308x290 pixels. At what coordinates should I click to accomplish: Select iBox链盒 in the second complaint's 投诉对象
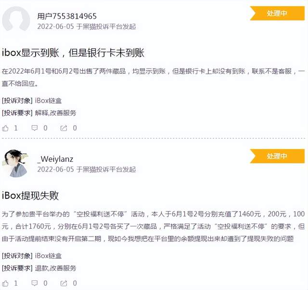pos(48,256)
